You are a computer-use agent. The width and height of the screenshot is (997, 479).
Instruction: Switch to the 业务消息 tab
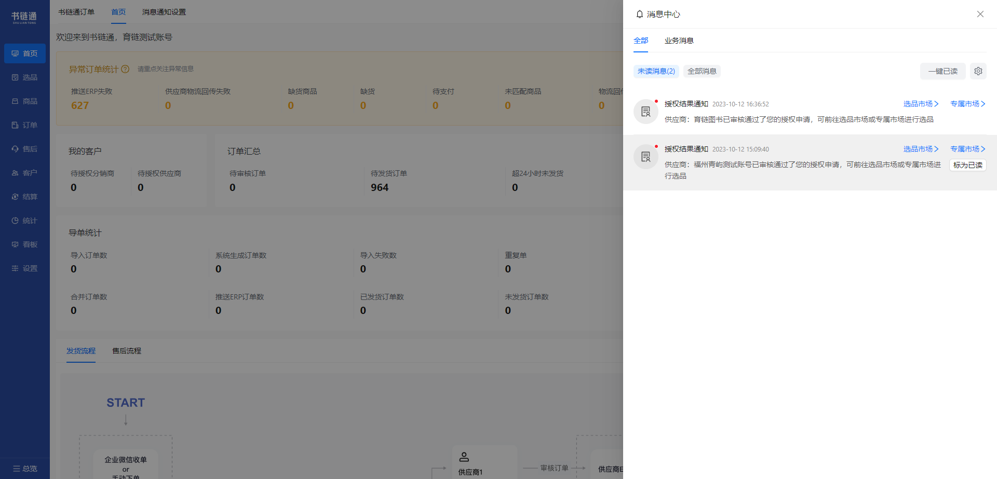679,40
